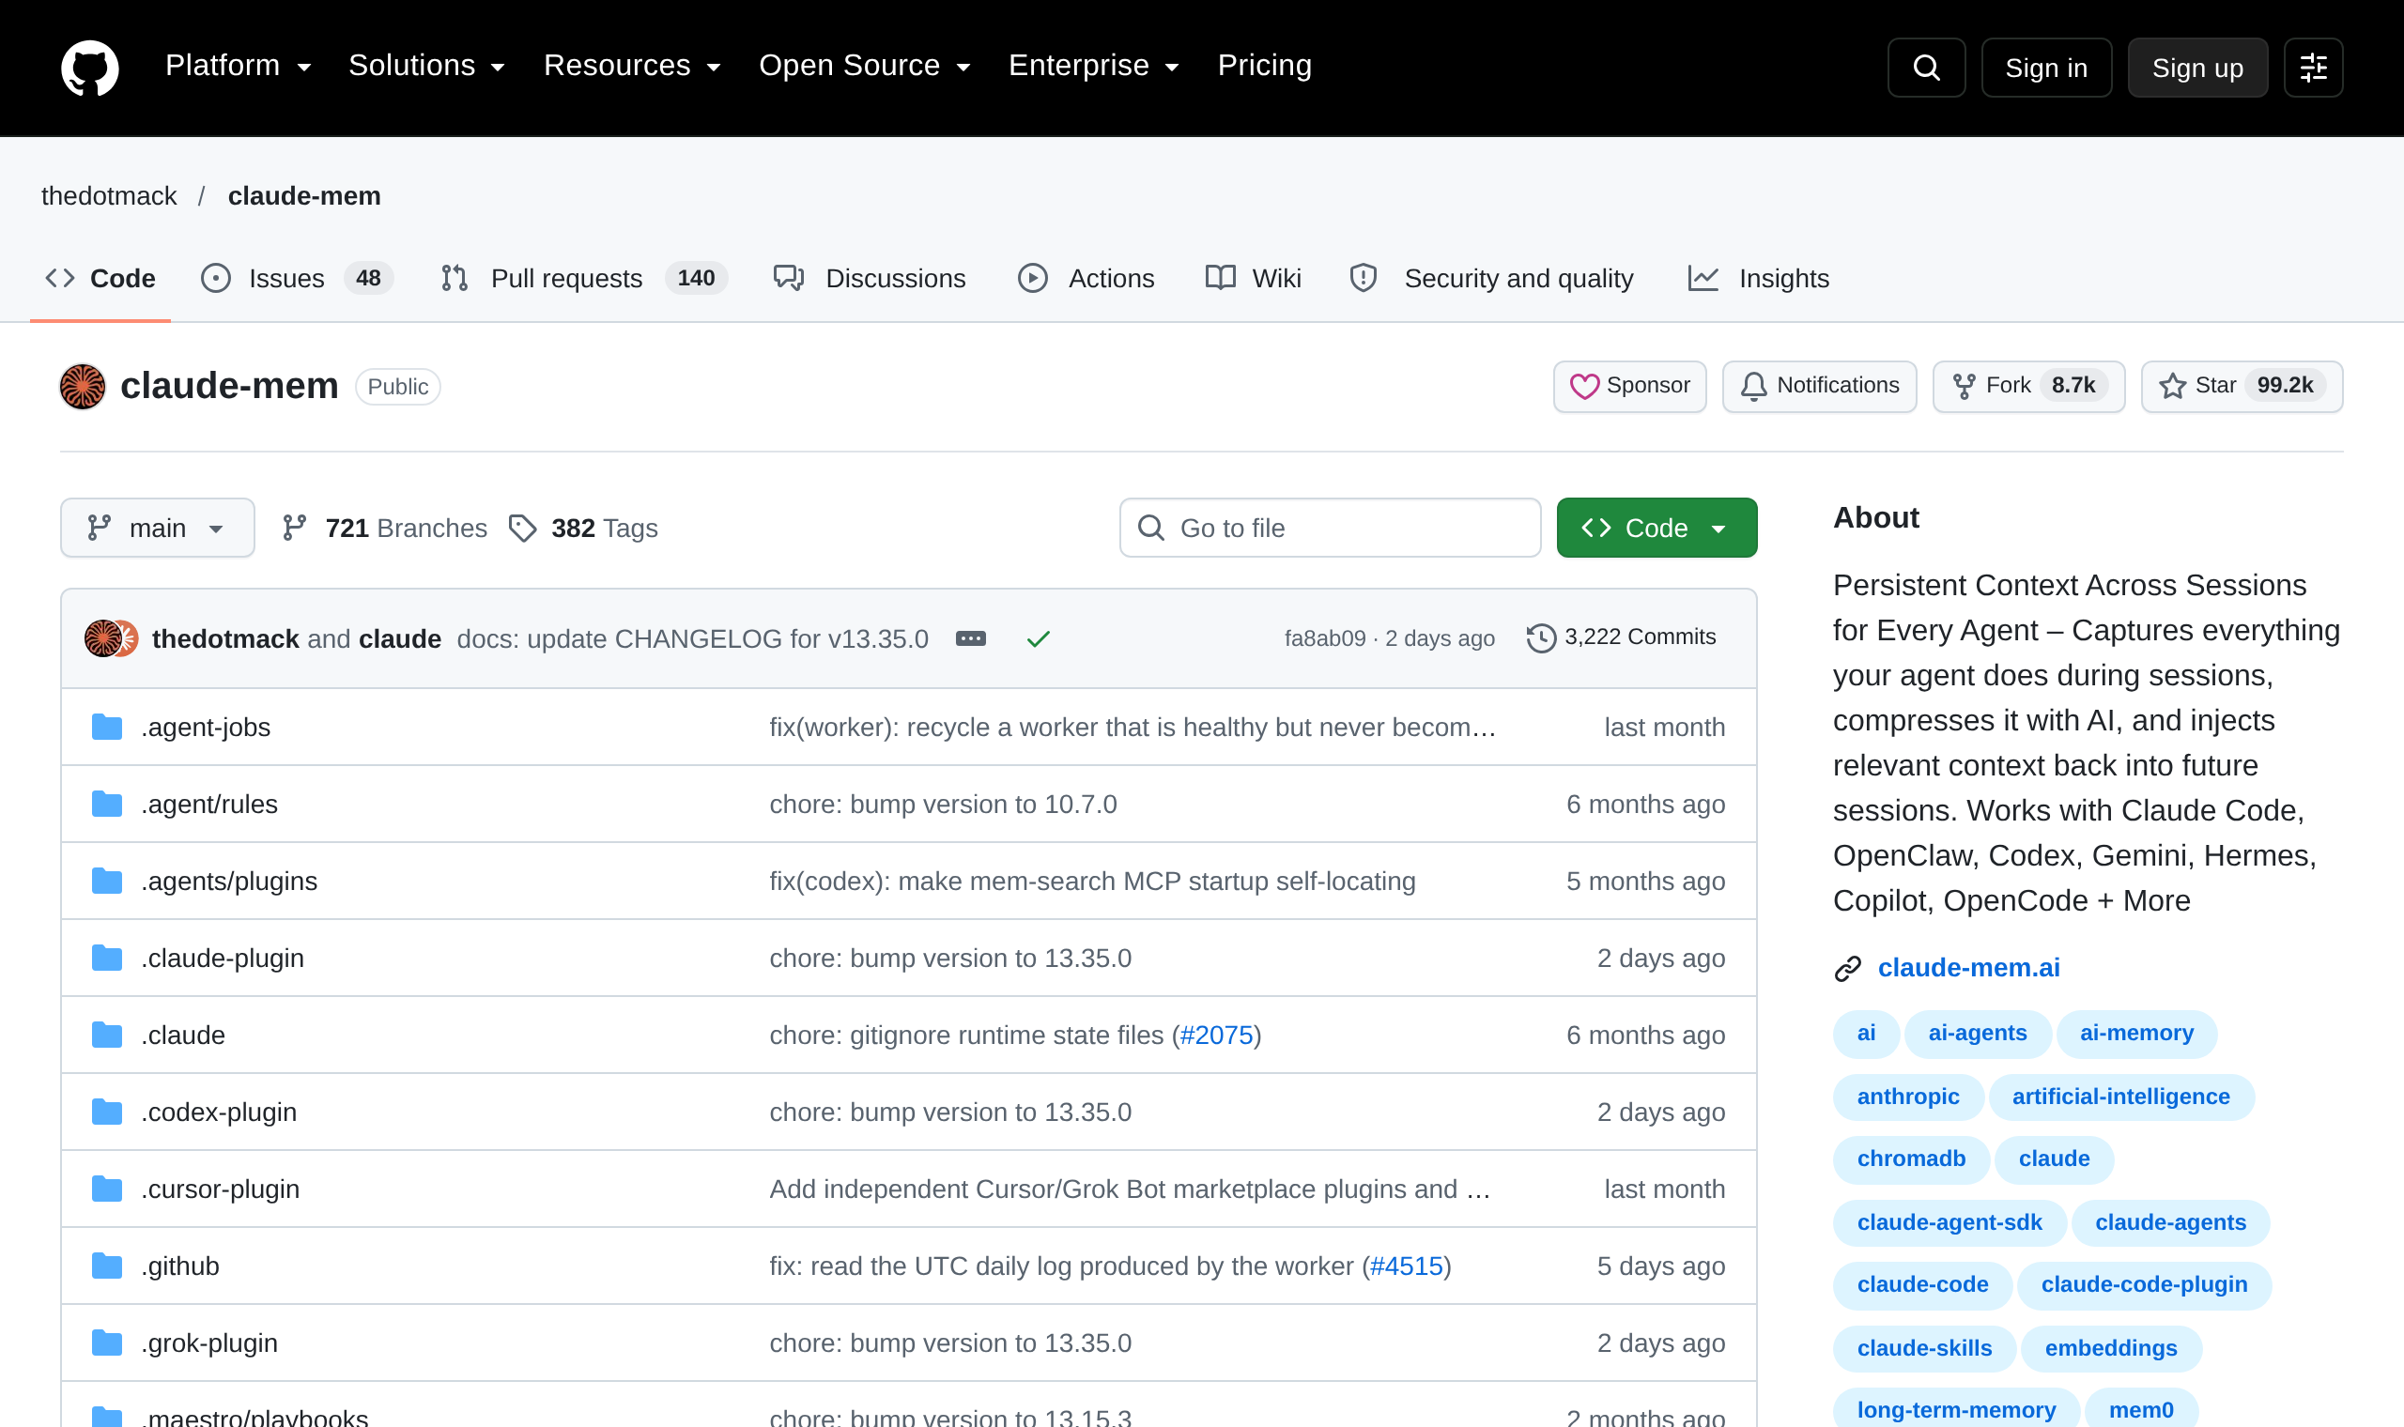Open the search magnifier button
Viewport: 2404px width, 1427px height.
click(1926, 68)
